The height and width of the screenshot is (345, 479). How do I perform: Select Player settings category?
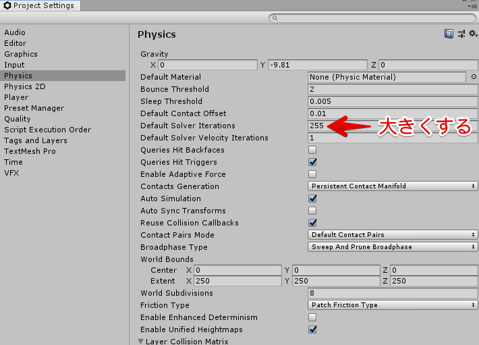(63, 97)
